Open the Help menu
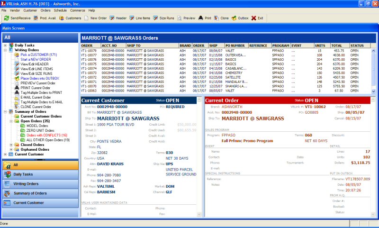 (x=91, y=10)
